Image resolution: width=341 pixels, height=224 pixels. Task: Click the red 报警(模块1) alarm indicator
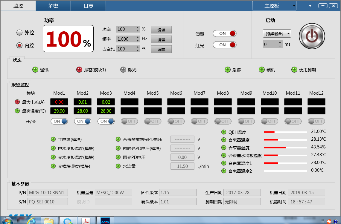click(x=79, y=70)
